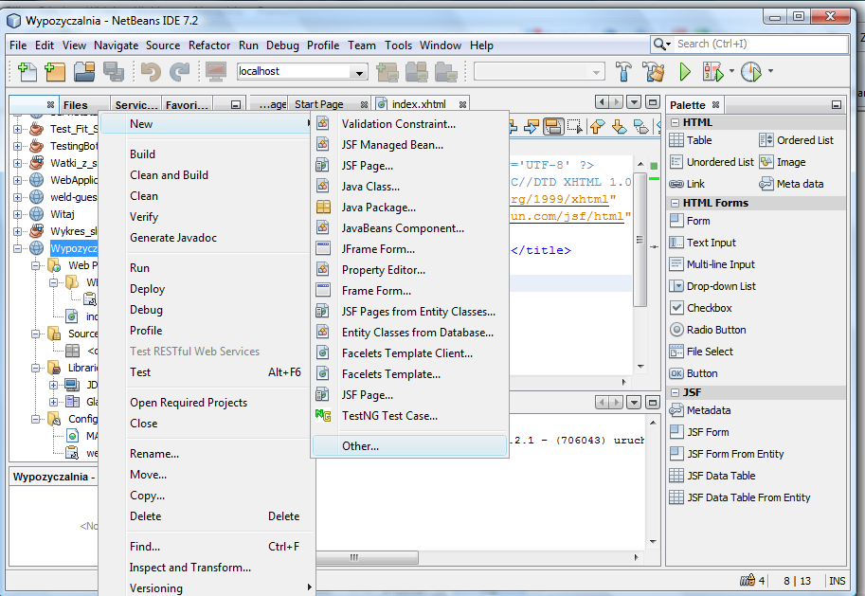The width and height of the screenshot is (865, 596).
Task: Select File Select palette item
Action: [x=702, y=352]
